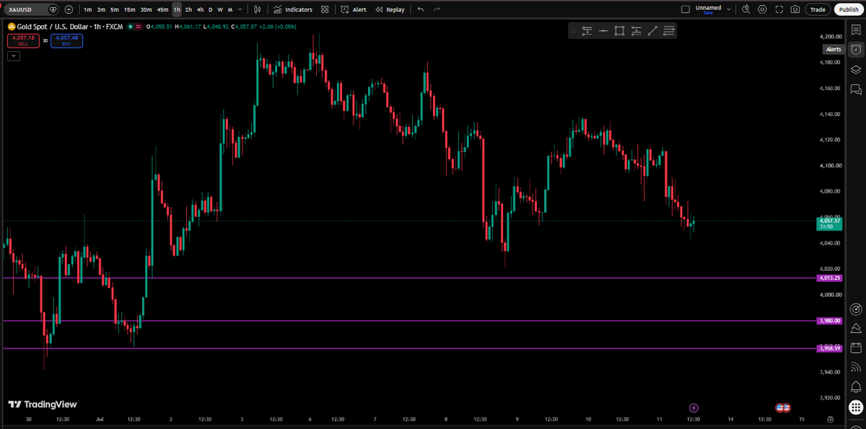Click the red 4,057.18 SELL button
Image resolution: width=866 pixels, height=429 pixels.
pyautogui.click(x=23, y=40)
